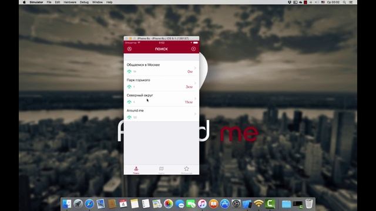
Task: Open the 'Общаемся в Москве' list row
Action: 162,68
